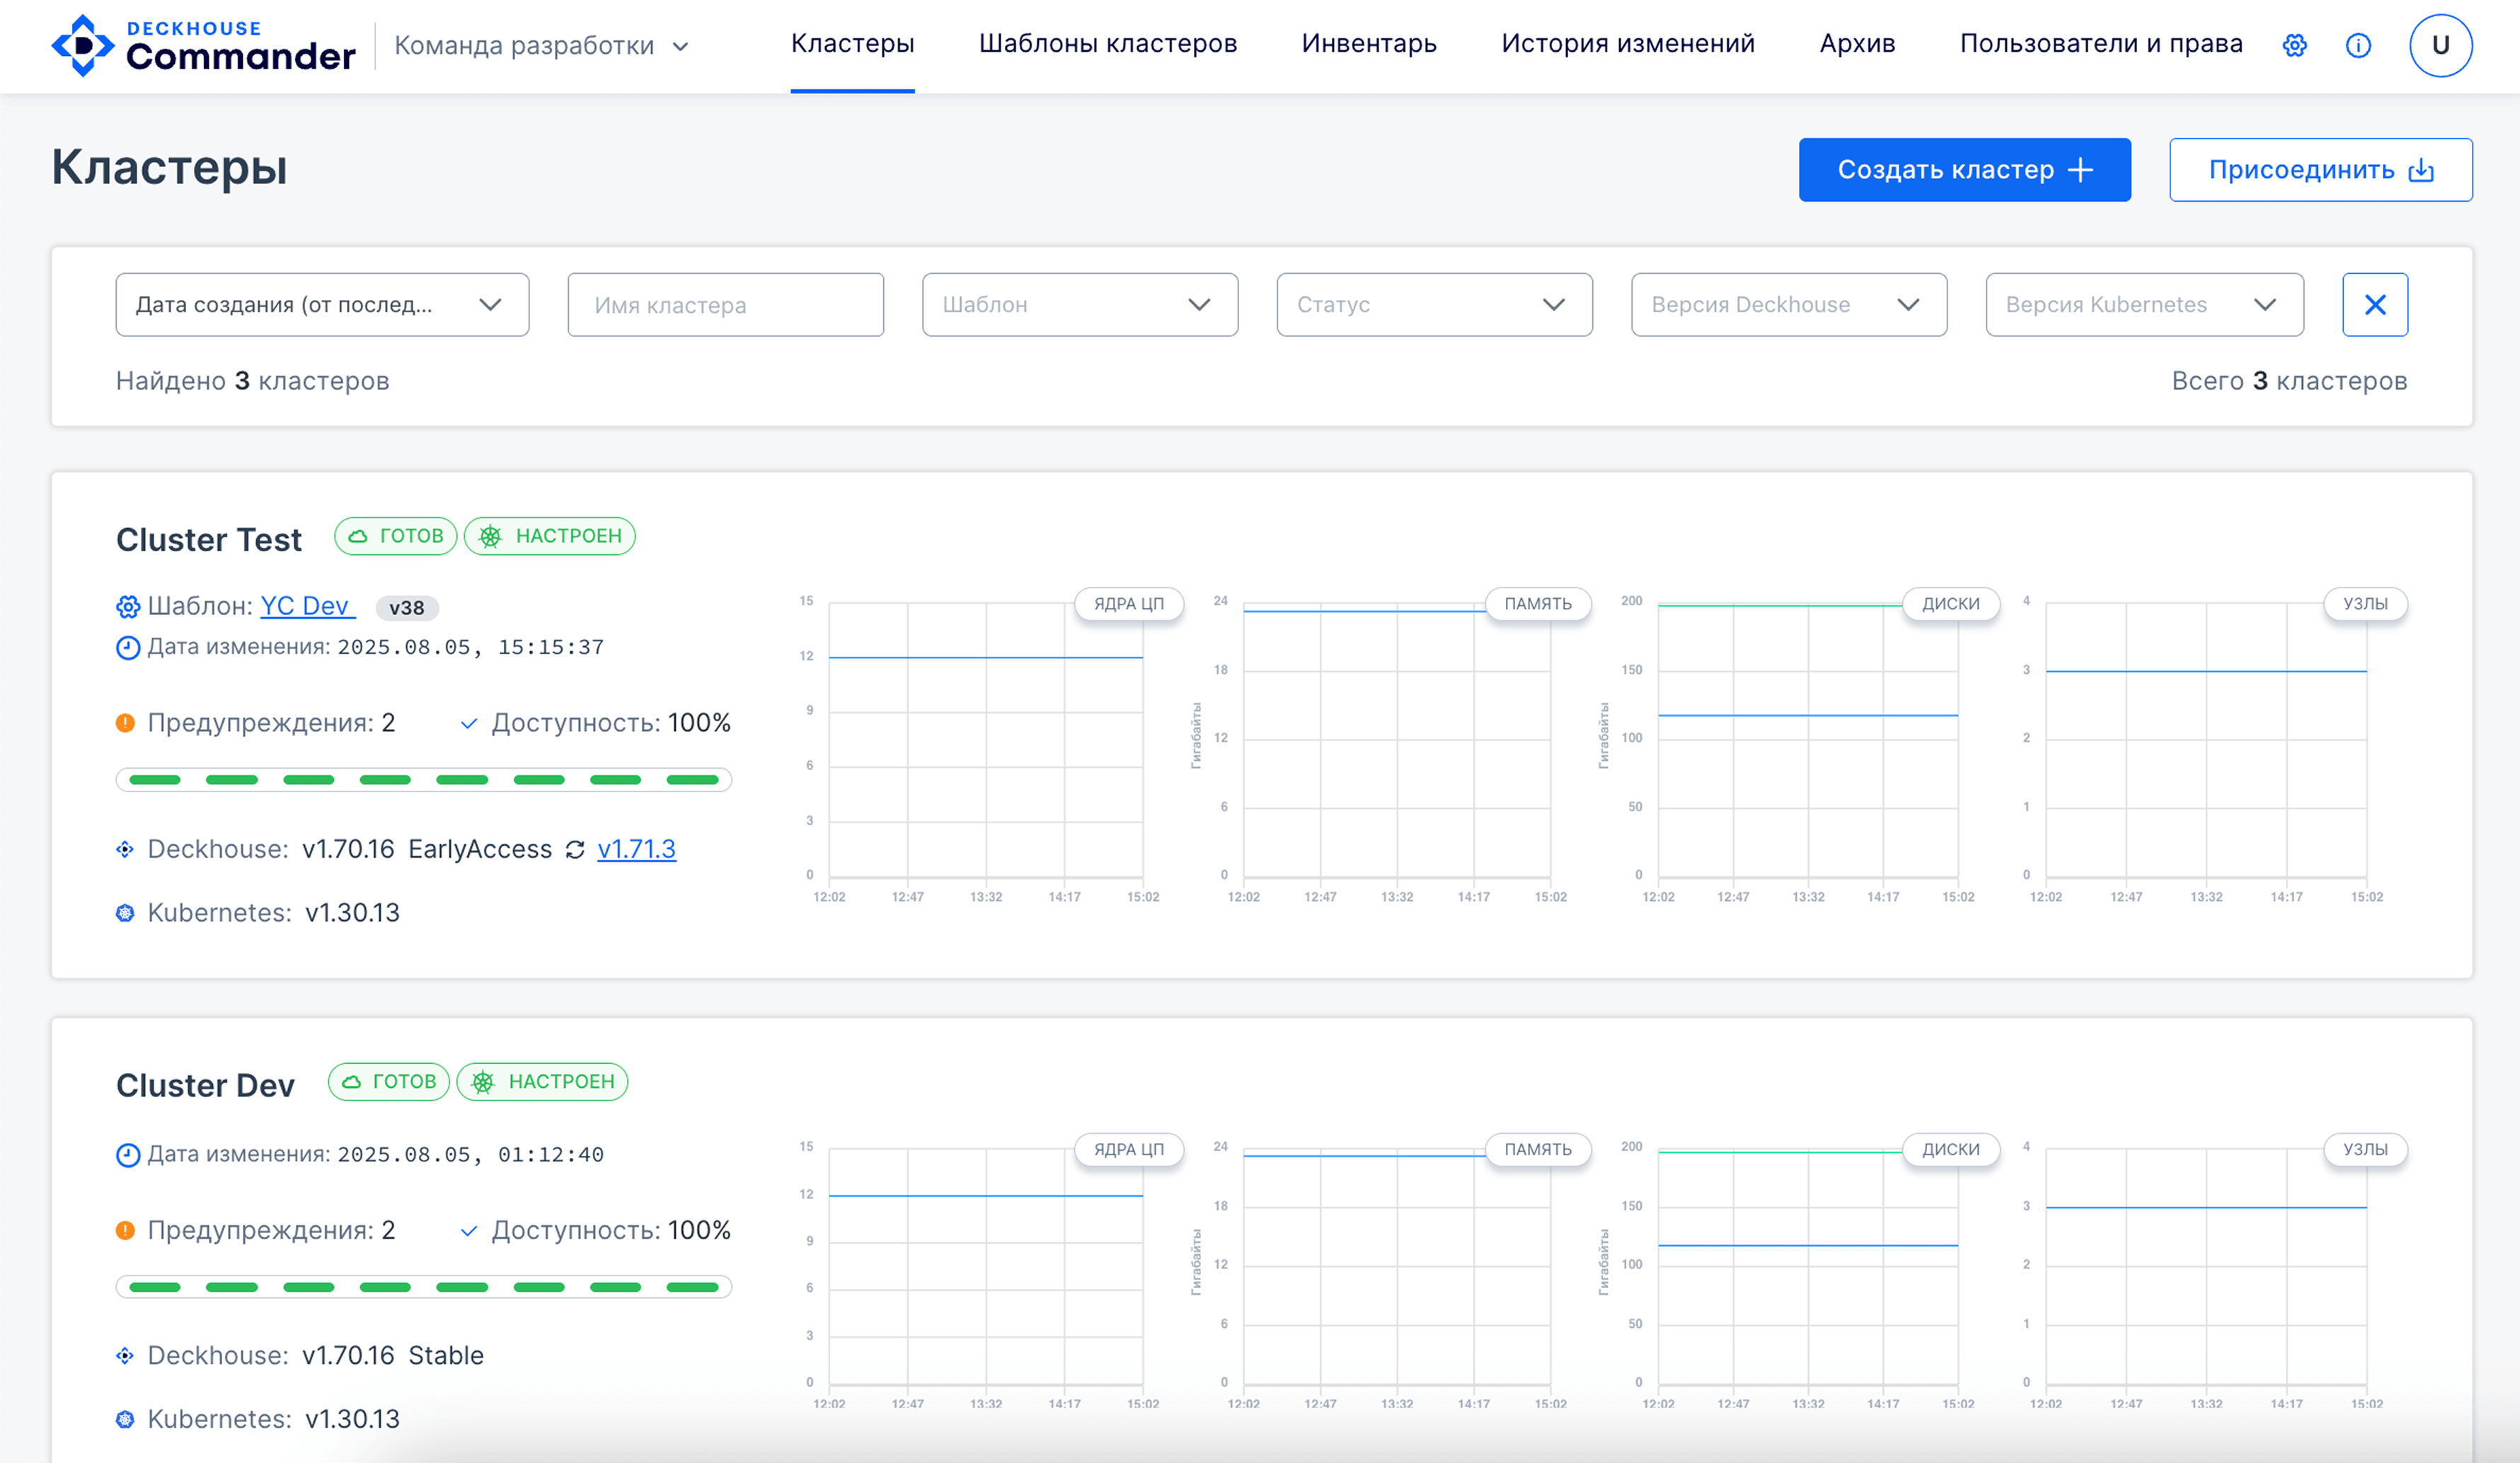Viewport: 2520px width, 1463px height.
Task: Click 'Предупреждения: 2' in Cluster Test
Action: click(x=271, y=723)
